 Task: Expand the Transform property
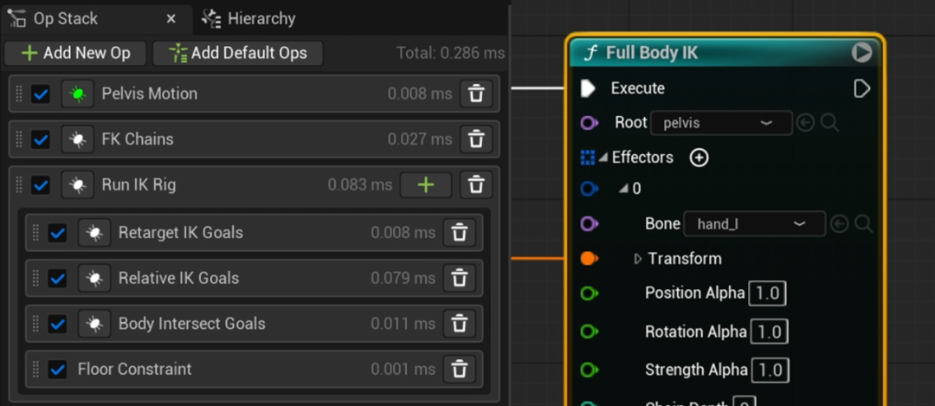(638, 259)
